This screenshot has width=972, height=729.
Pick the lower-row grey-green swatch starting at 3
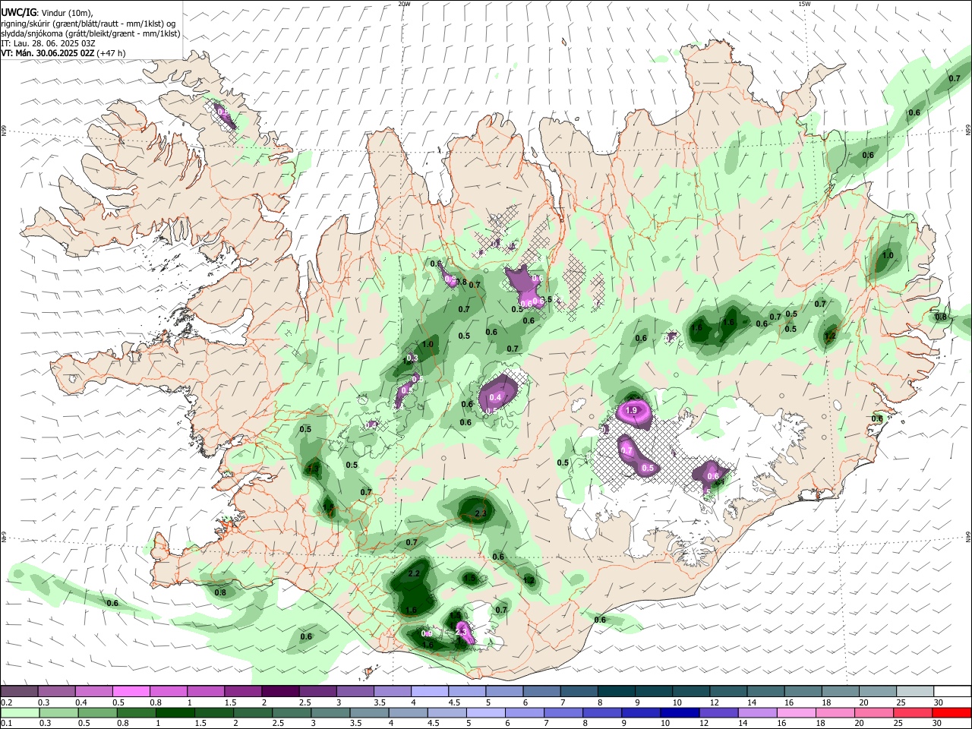click(332, 713)
